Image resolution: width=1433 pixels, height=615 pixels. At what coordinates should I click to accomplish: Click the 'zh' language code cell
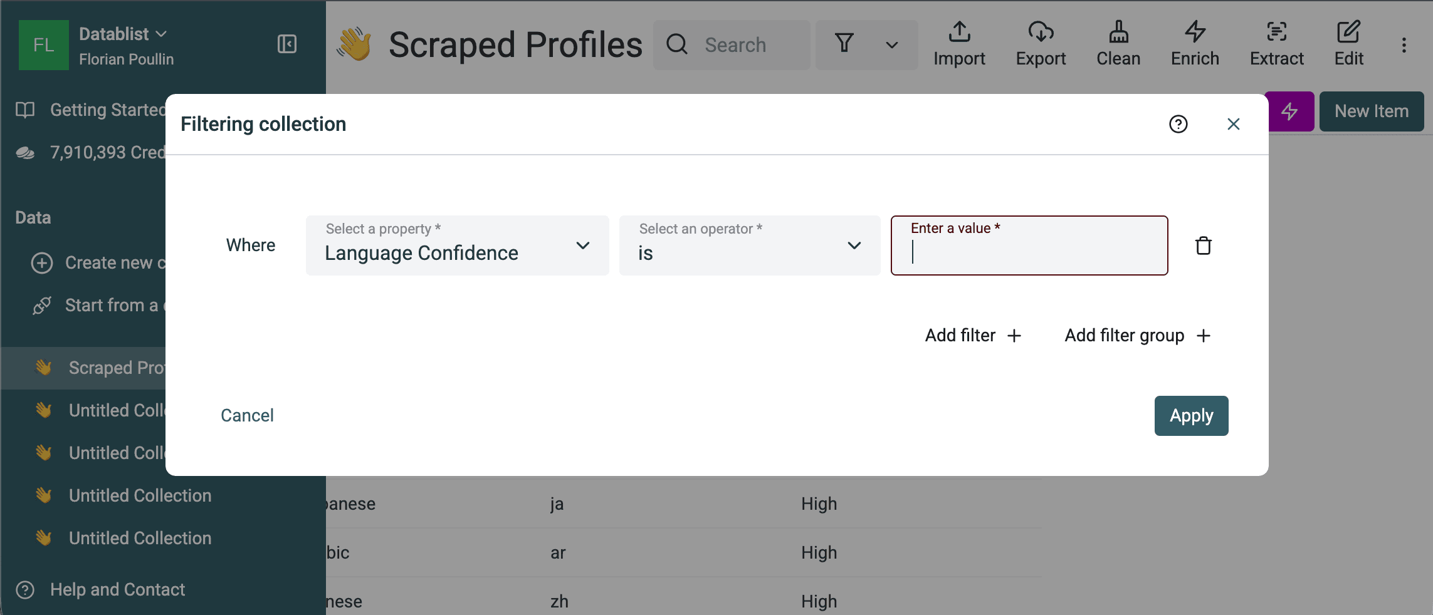559,602
